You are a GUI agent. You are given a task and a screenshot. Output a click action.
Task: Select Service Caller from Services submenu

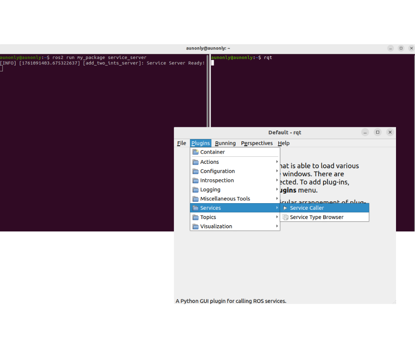[x=307, y=208]
